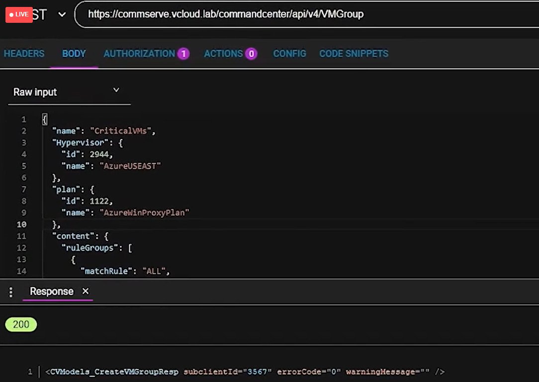Open the CODE SNIPPETS tab

[354, 54]
